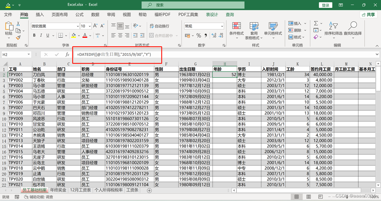The width and height of the screenshot is (381, 201).
Task: Switch to the 表设计 (Table Design) tab
Action: (x=212, y=15)
